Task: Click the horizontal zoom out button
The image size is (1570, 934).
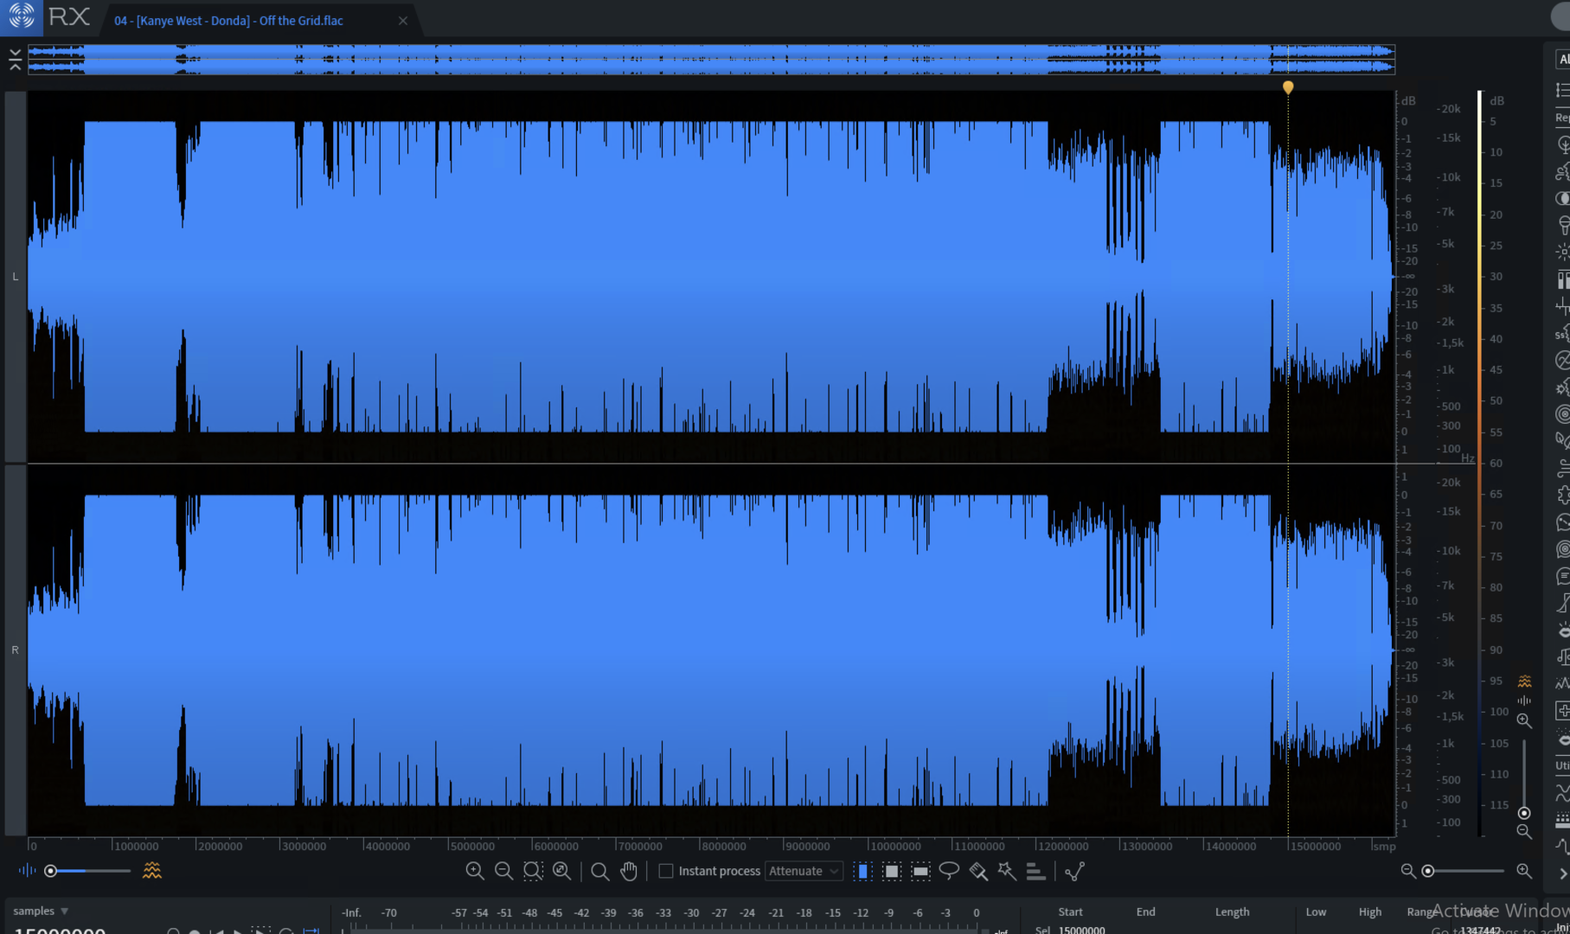Action: pos(1408,871)
